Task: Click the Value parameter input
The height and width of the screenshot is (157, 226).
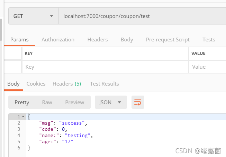Action: (207, 67)
